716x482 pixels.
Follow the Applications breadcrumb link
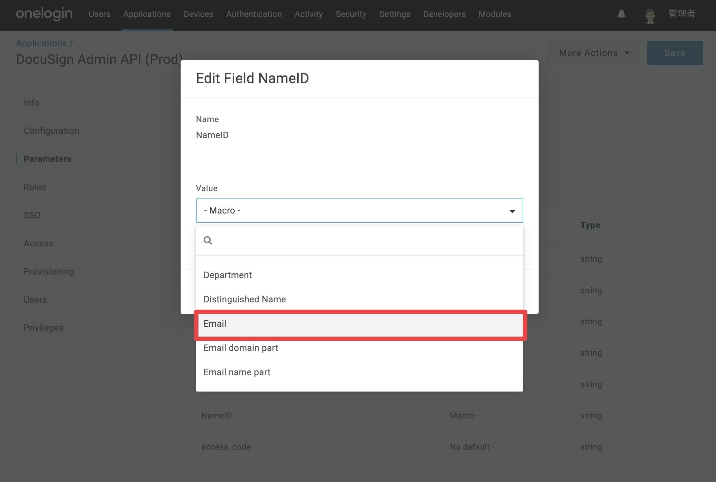click(42, 43)
